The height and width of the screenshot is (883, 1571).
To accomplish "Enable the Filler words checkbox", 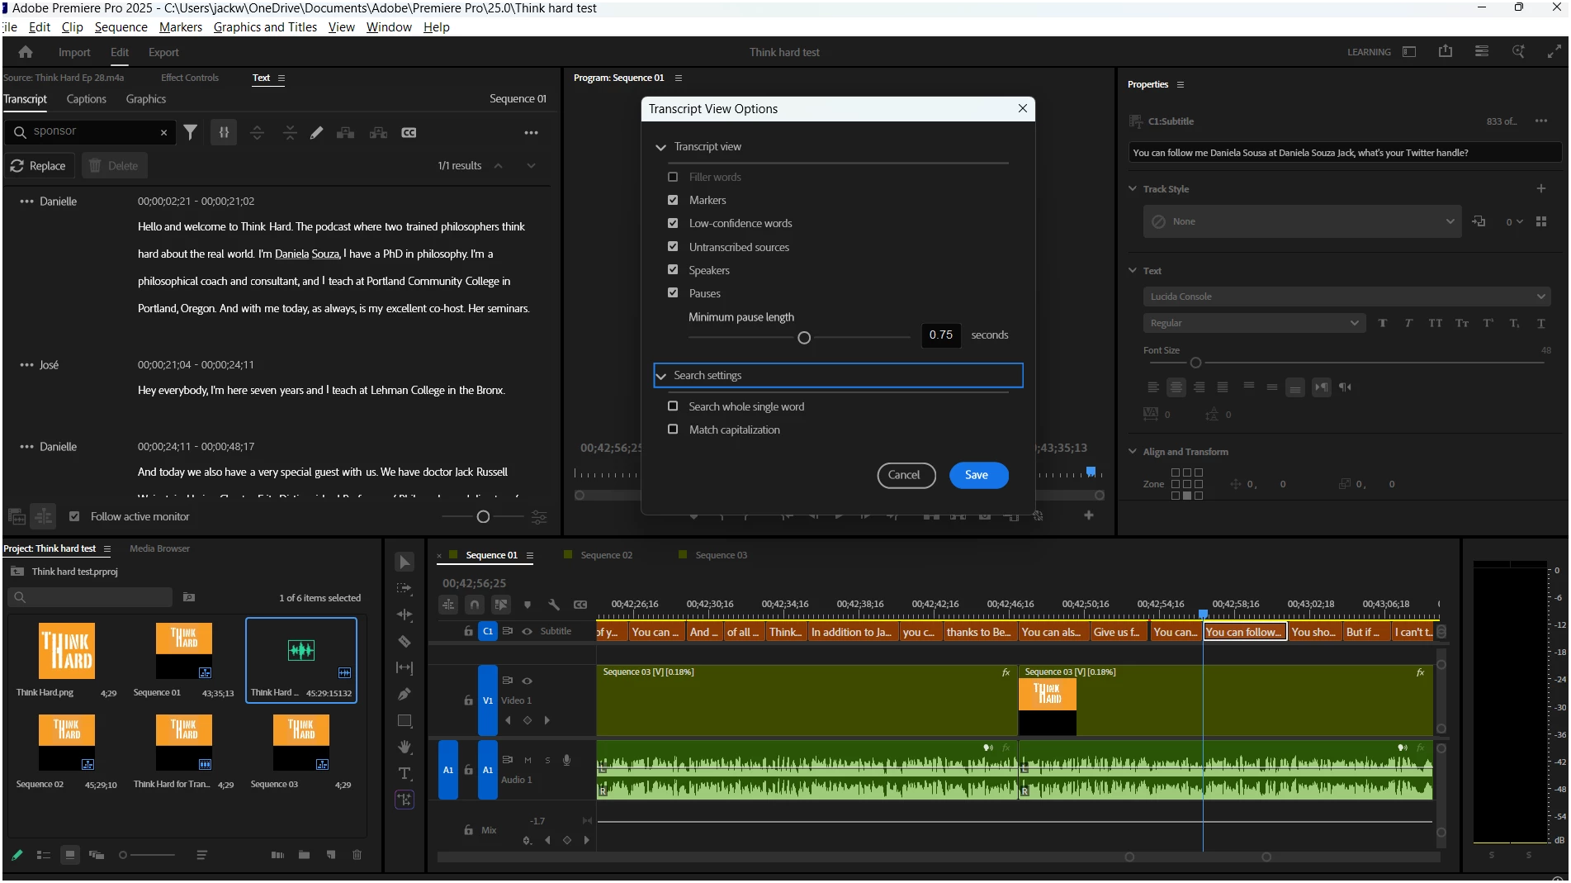I will (673, 177).
